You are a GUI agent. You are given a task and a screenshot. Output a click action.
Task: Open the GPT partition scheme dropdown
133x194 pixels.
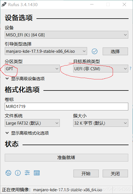(x=32, y=69)
